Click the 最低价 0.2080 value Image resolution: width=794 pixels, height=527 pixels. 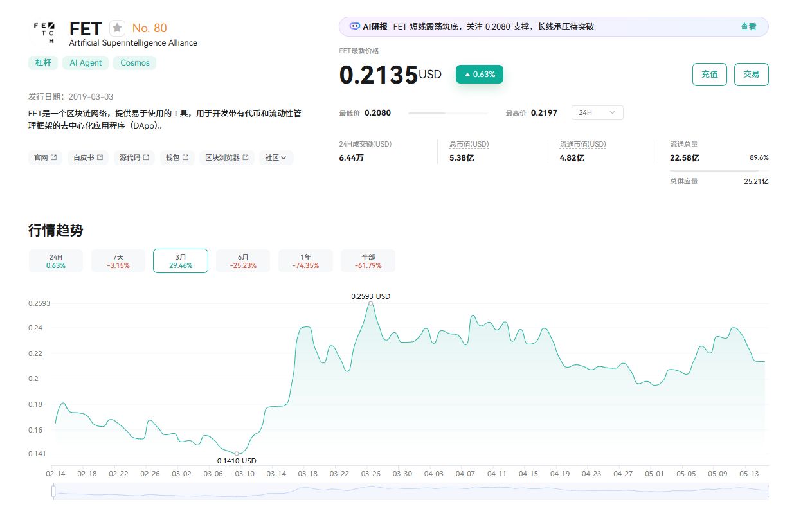click(377, 112)
